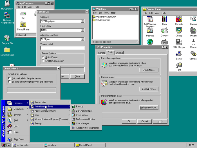Enable the Enable Compression checkbox
197x148 pixels.
tap(43, 61)
